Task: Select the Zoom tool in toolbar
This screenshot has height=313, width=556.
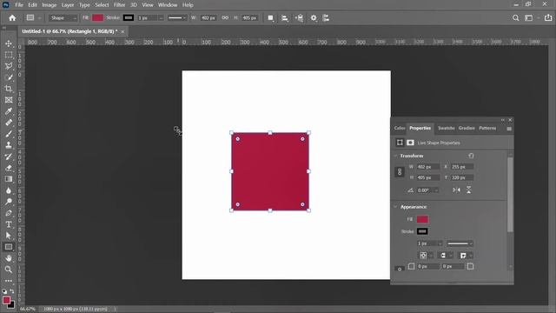Action: point(9,270)
